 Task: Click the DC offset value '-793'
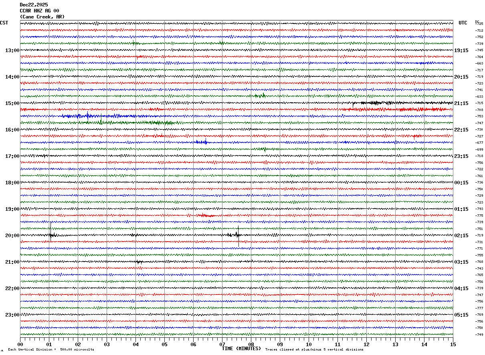[x=479, y=209]
